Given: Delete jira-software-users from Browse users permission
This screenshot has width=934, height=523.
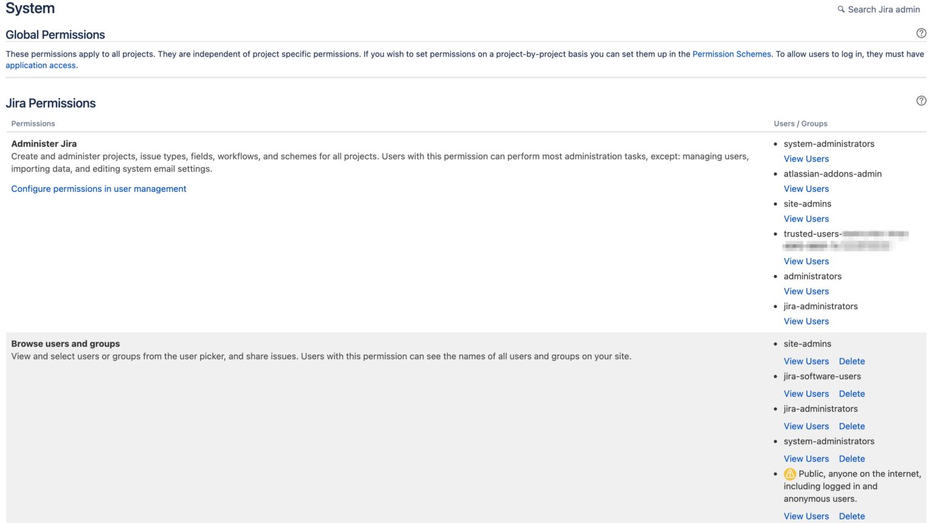Looking at the screenshot, I should tap(852, 394).
